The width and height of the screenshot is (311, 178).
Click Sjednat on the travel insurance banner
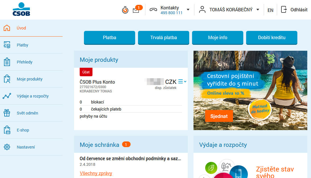[219, 116]
